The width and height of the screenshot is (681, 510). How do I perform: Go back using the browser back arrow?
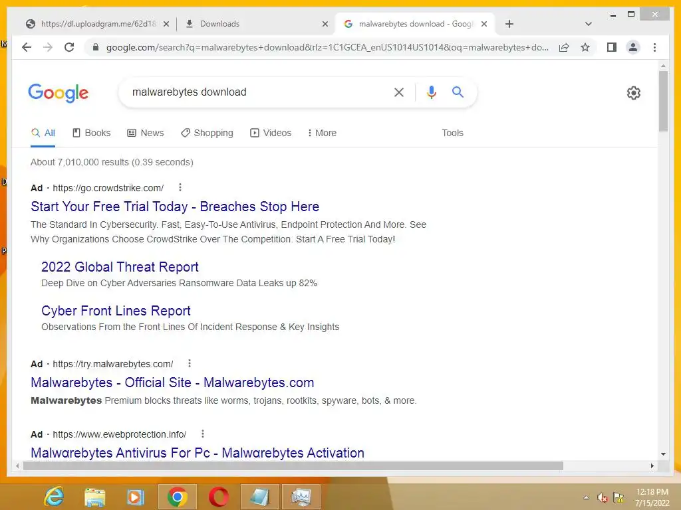point(27,47)
